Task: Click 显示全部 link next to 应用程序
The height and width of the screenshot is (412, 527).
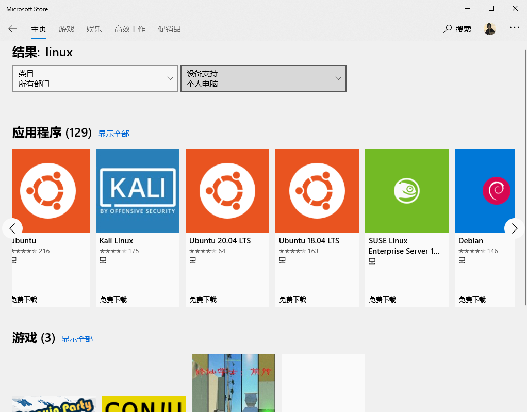Action: (113, 134)
